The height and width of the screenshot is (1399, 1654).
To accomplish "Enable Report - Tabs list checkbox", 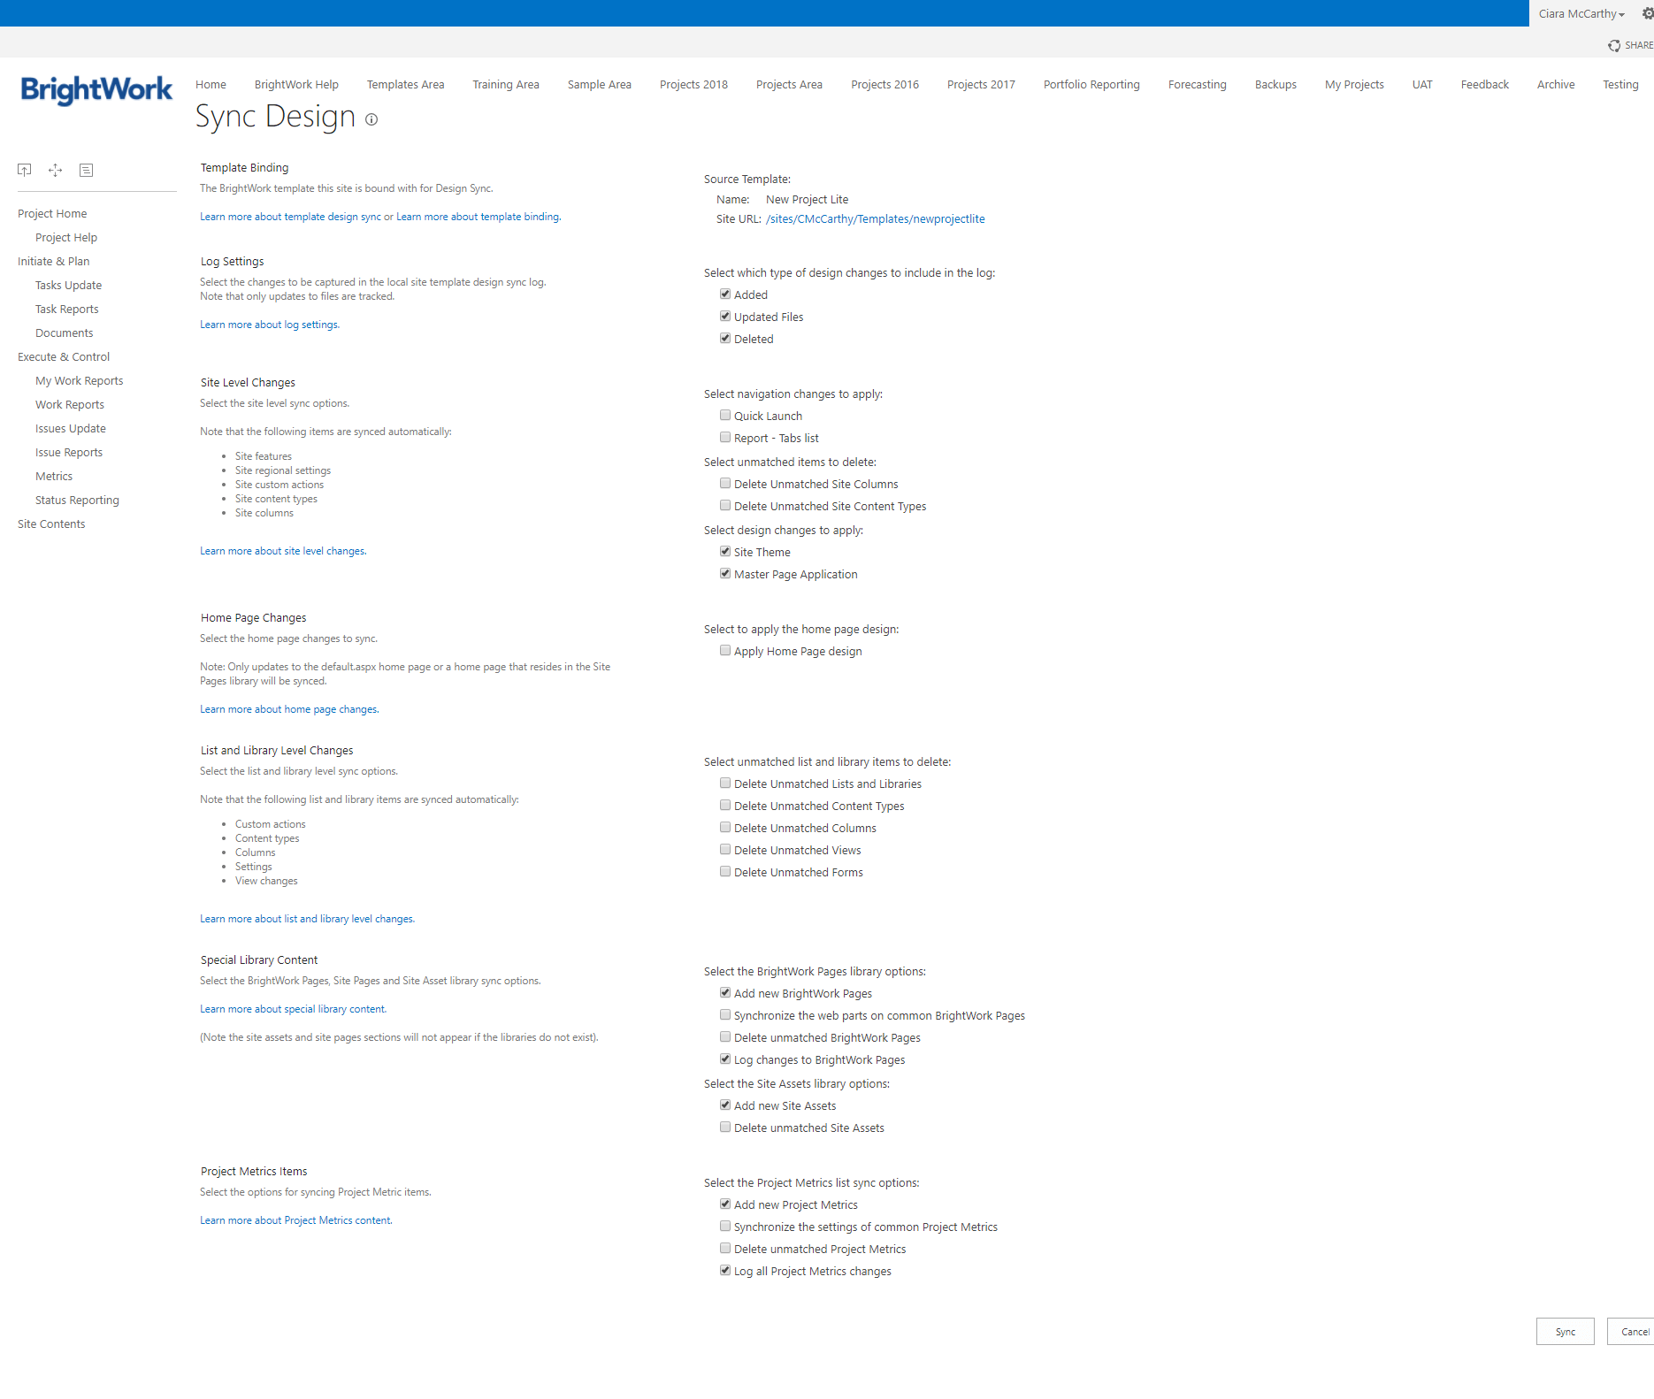I will coord(725,437).
